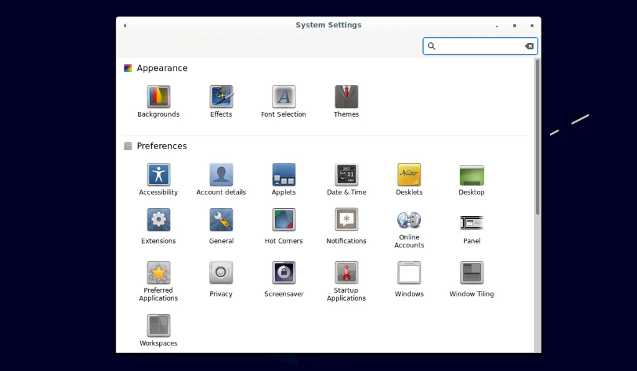
Task: Click the vertical scrollbar in settings
Action: point(537,137)
